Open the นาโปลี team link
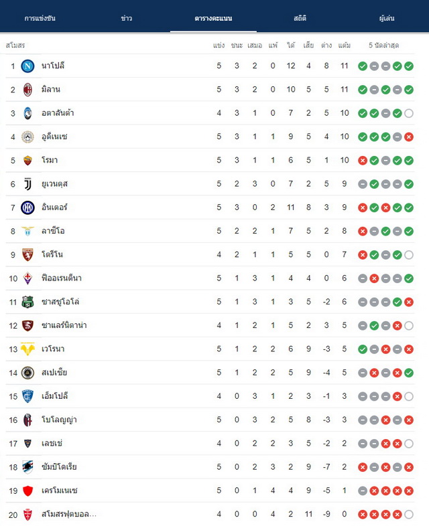 [53, 66]
